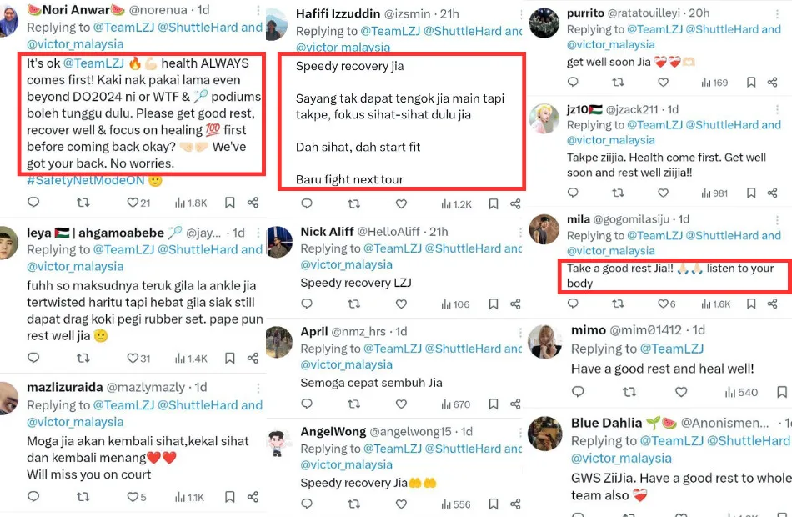Open more options on mazlizuraida's tweet
Viewport: 792px width, 517px height.
258,388
